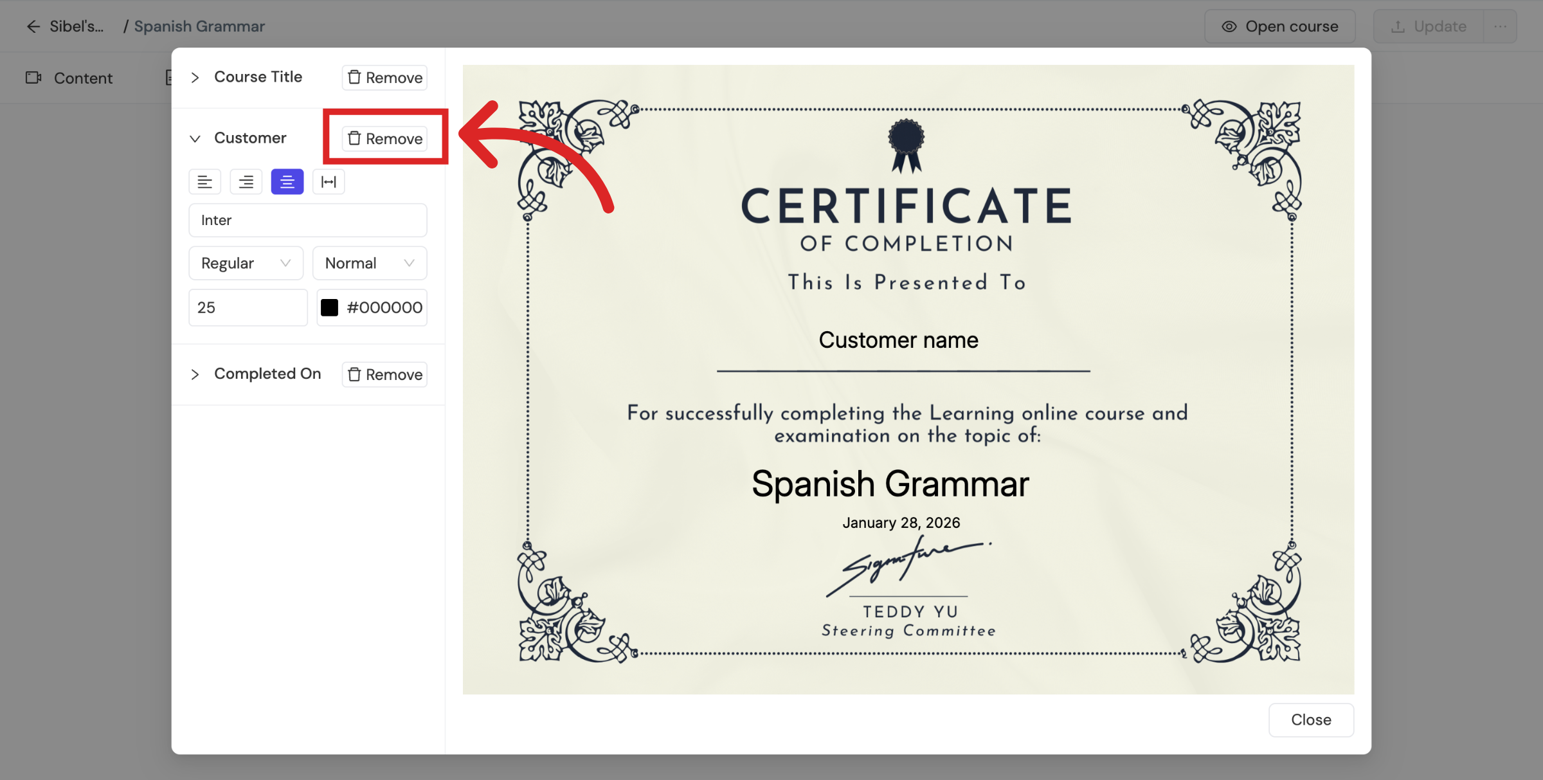Image resolution: width=1543 pixels, height=780 pixels.
Task: Switch to the Content tab
Action: (69, 78)
